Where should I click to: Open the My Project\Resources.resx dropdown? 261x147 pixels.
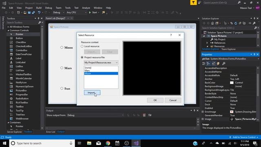101,62
